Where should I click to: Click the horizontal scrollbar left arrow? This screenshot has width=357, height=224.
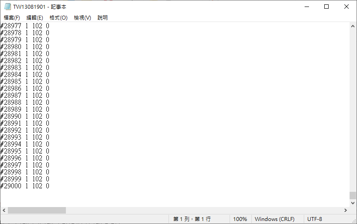pyautogui.click(x=4, y=211)
